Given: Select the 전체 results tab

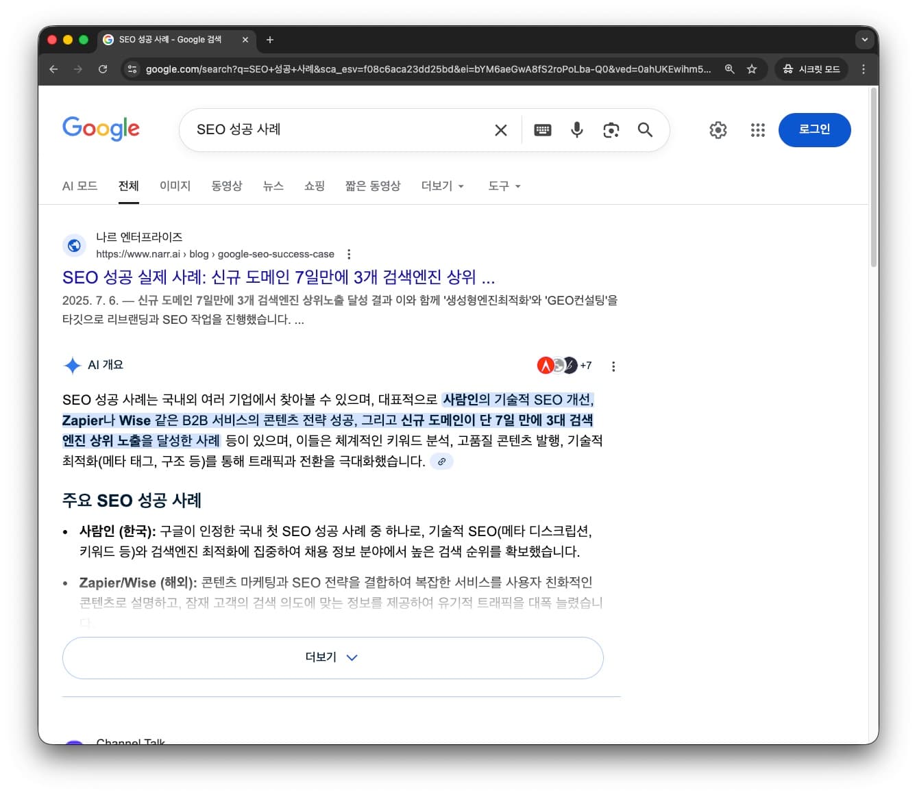Looking at the screenshot, I should [128, 186].
